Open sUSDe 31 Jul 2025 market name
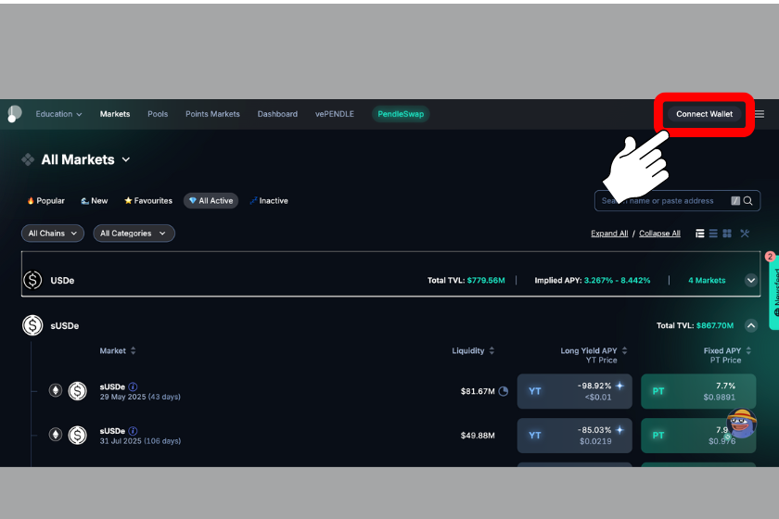Viewport: 779px width, 519px height. point(112,431)
